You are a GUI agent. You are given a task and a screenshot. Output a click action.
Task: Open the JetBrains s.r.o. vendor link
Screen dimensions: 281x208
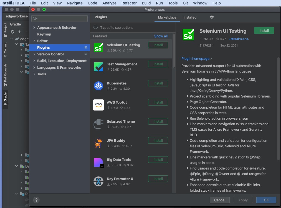[239, 39]
